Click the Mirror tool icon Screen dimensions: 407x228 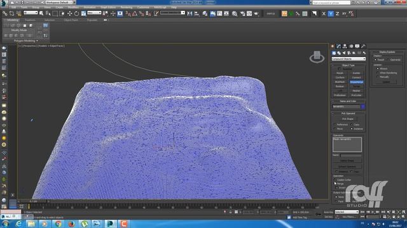(190, 13)
